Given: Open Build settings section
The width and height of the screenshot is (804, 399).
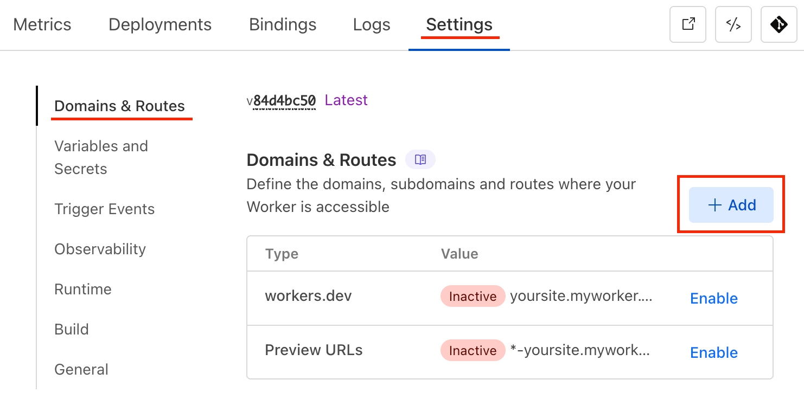Looking at the screenshot, I should (x=72, y=329).
